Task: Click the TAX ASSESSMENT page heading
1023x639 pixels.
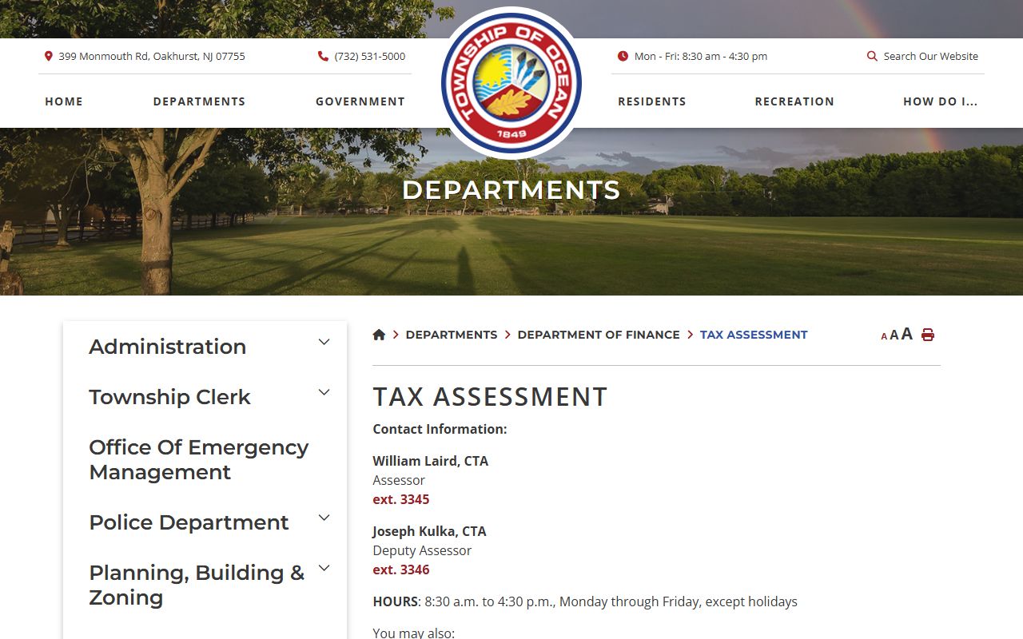Action: [490, 397]
